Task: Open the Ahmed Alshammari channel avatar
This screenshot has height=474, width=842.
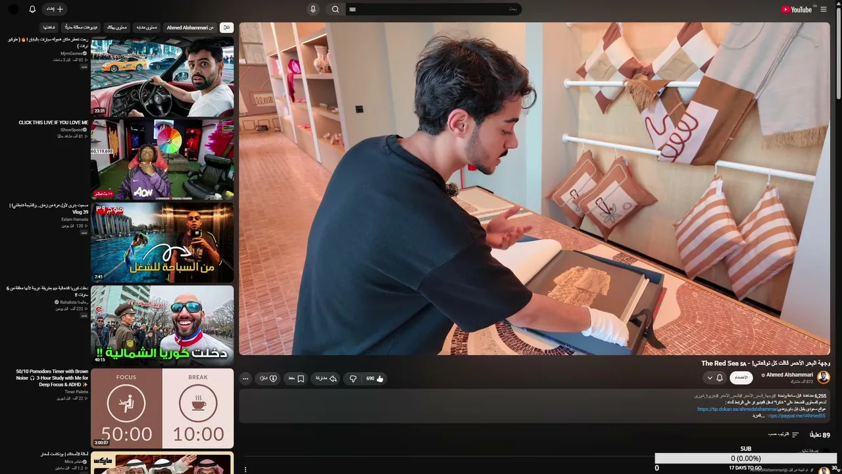Action: (x=823, y=378)
